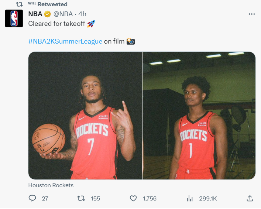This screenshot has height=209, width=261.
Task: Click the gold verified badge next to NBA
Action: pyautogui.click(x=48, y=14)
